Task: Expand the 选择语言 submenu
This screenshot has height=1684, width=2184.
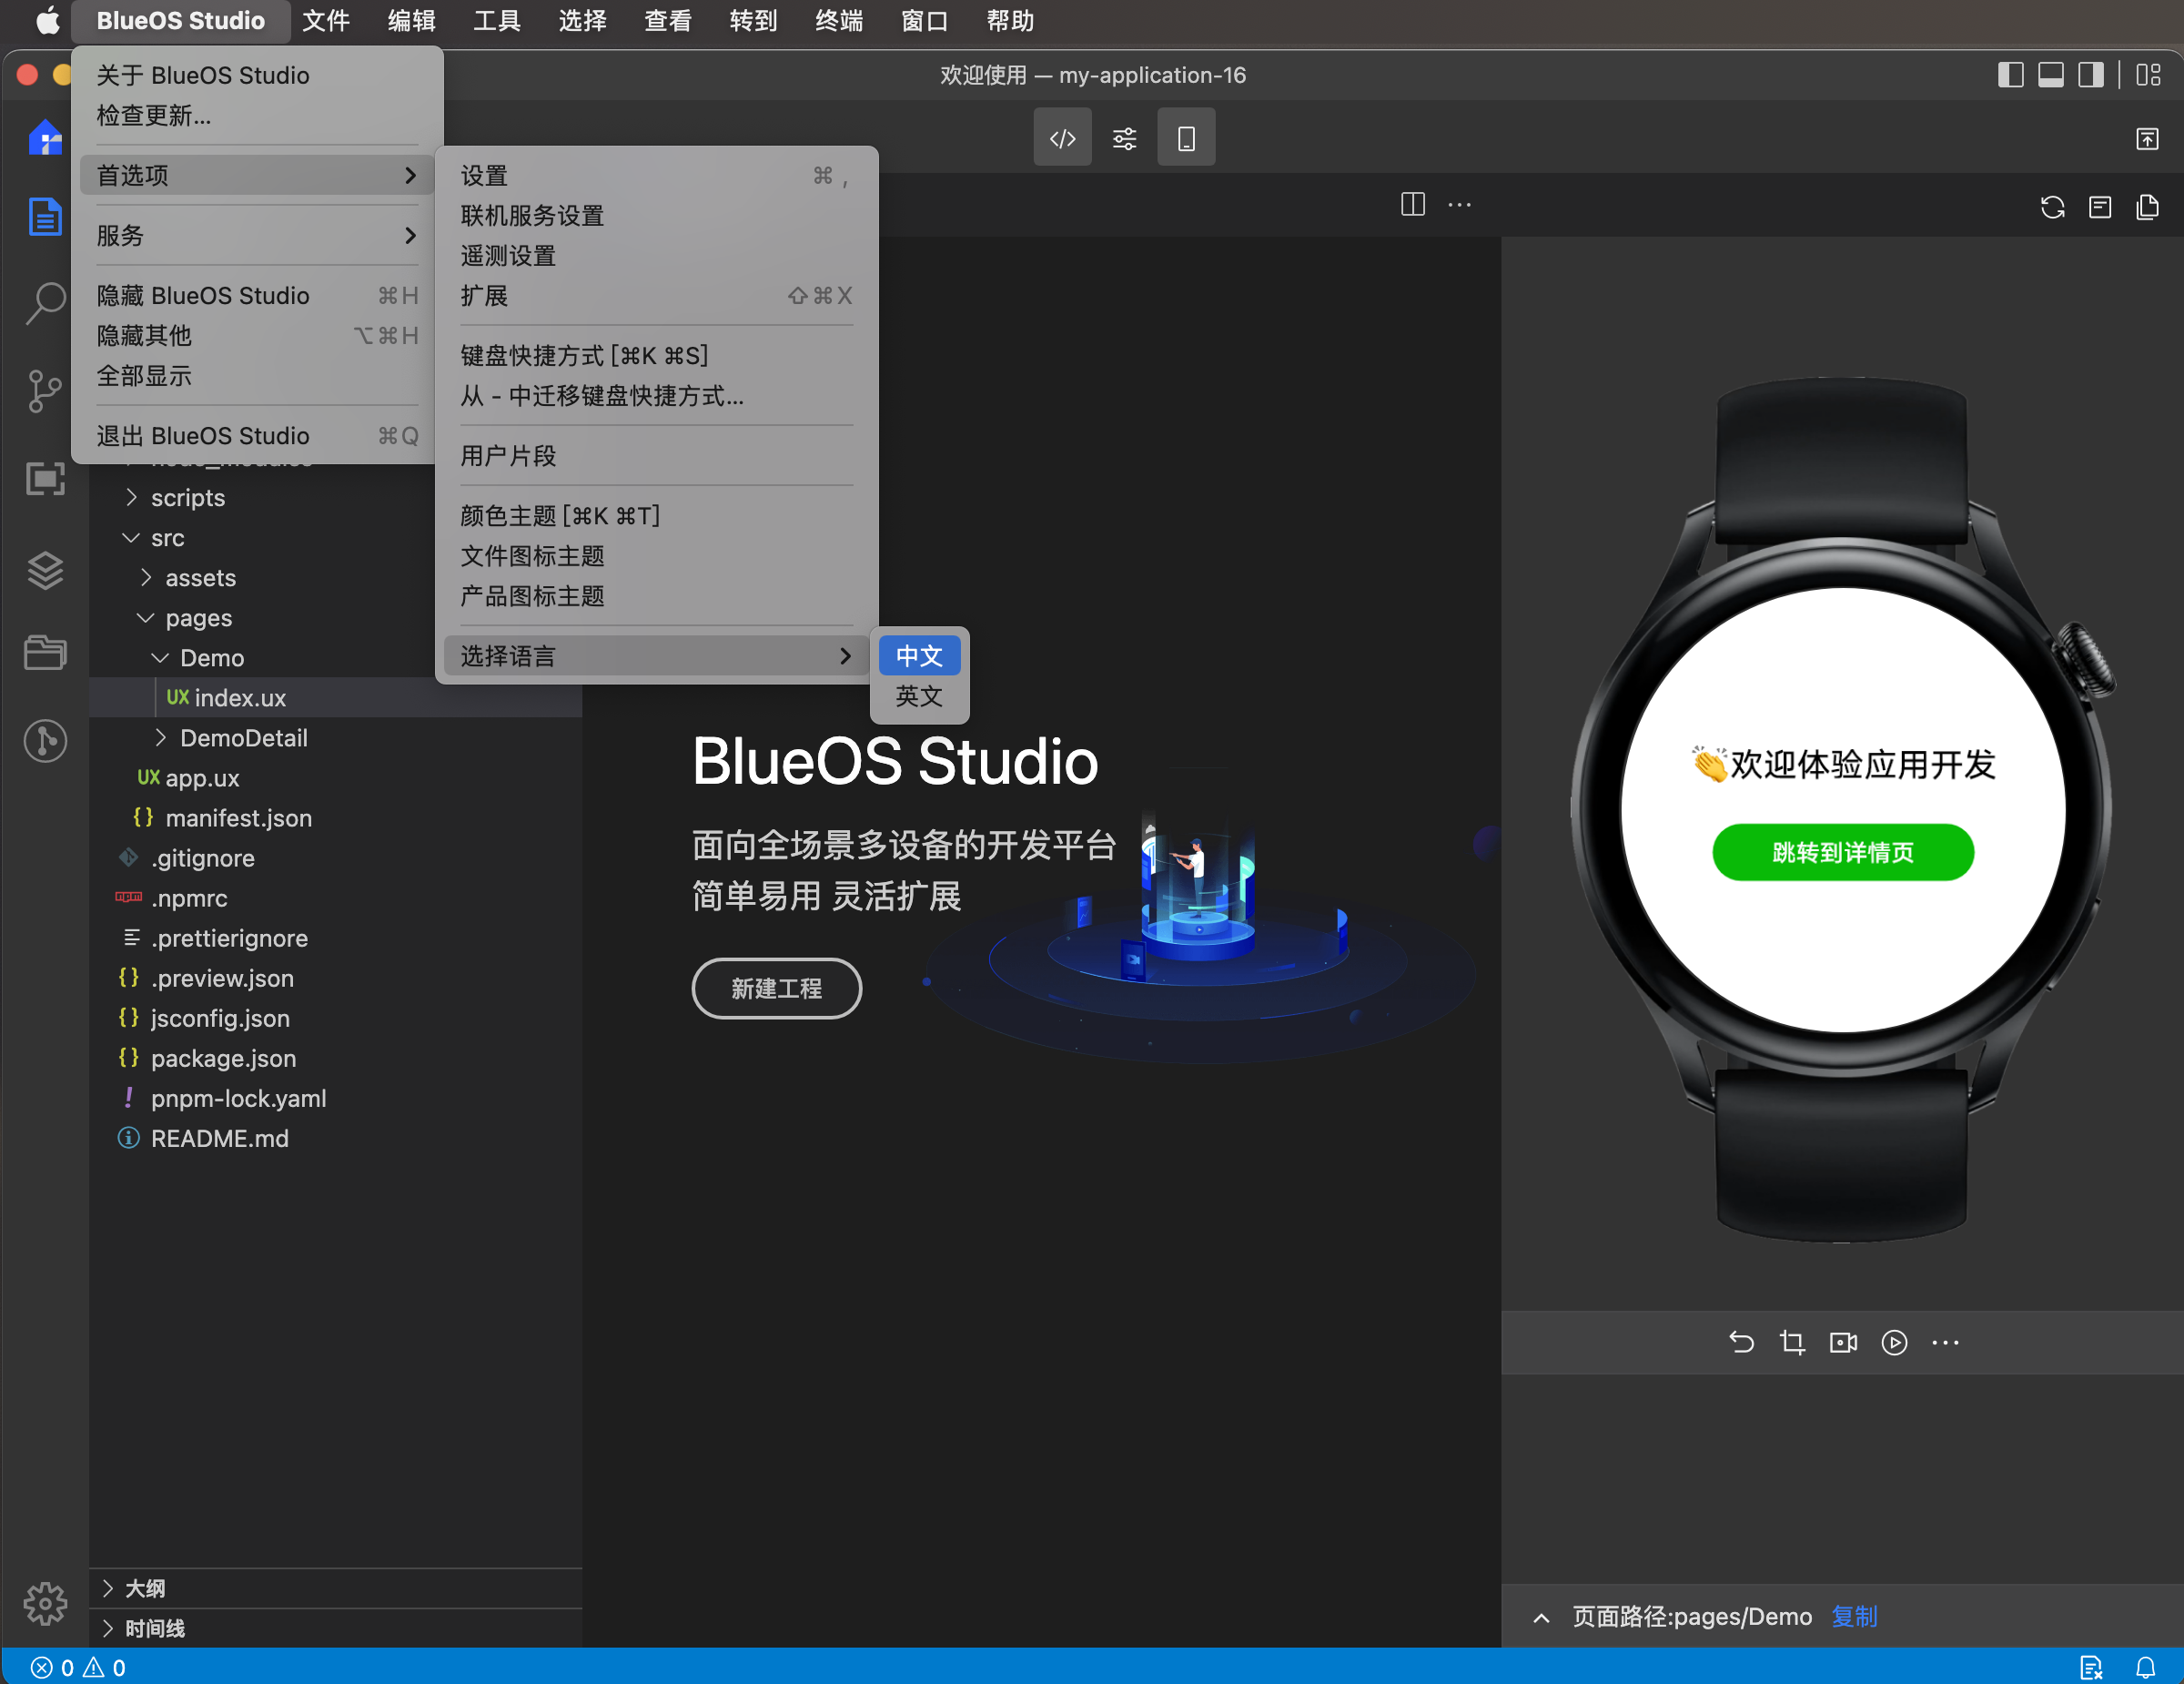Action: click(656, 656)
